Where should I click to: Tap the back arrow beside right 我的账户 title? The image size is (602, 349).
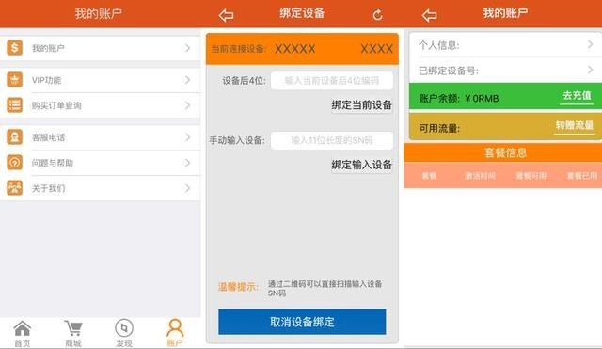click(x=429, y=15)
